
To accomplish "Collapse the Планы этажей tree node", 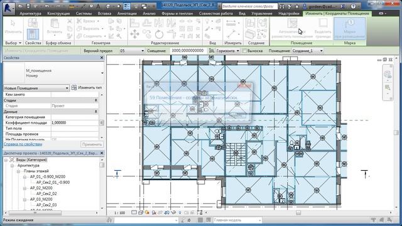I will (x=18, y=171).
